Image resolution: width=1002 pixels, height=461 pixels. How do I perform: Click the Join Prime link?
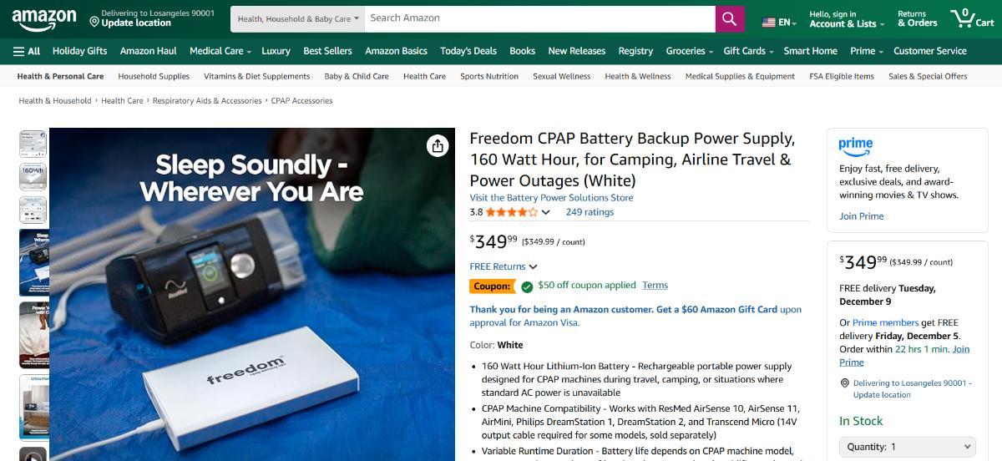pyautogui.click(x=861, y=216)
